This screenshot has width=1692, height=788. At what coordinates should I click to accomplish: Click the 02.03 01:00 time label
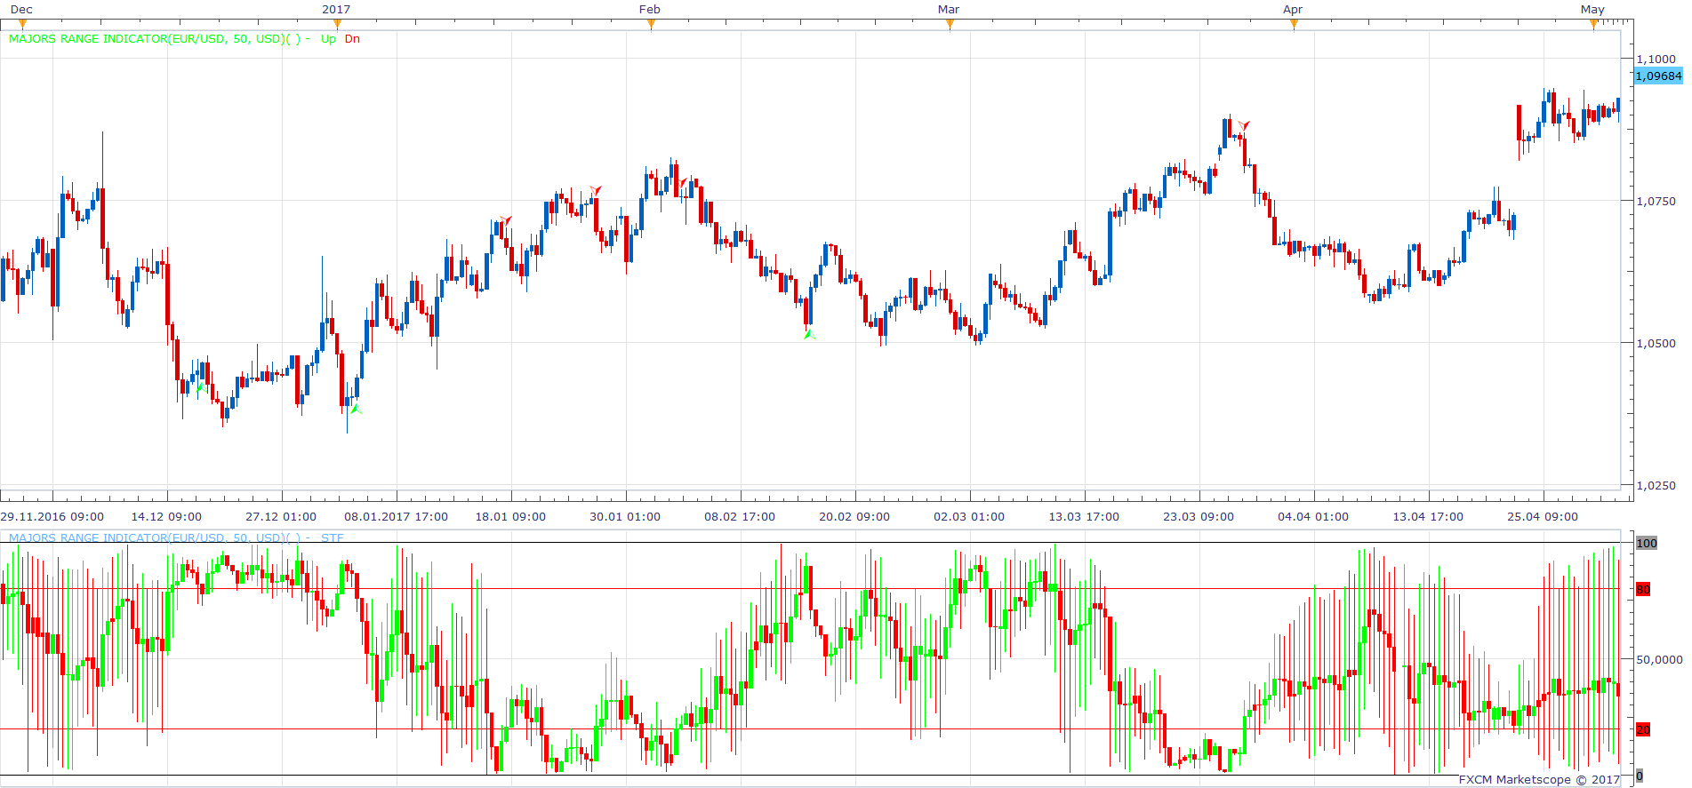pos(969,516)
